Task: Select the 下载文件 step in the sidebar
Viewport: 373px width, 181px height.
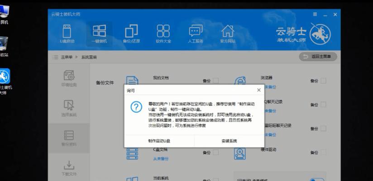Action: (69, 168)
